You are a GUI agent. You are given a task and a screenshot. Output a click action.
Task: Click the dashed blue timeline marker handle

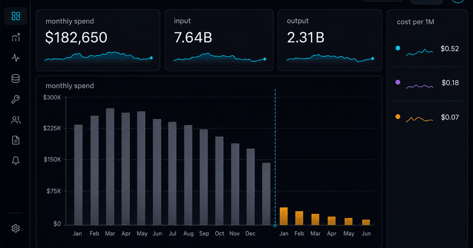pyautogui.click(x=275, y=225)
